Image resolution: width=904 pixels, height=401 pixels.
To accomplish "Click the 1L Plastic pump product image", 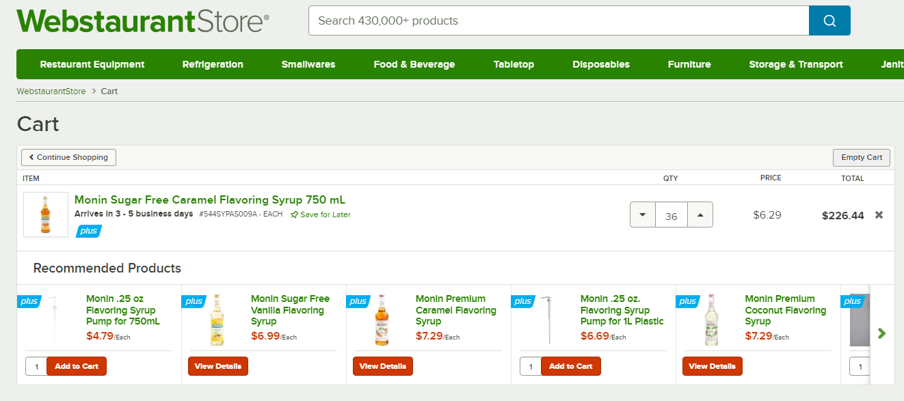I will [547, 320].
